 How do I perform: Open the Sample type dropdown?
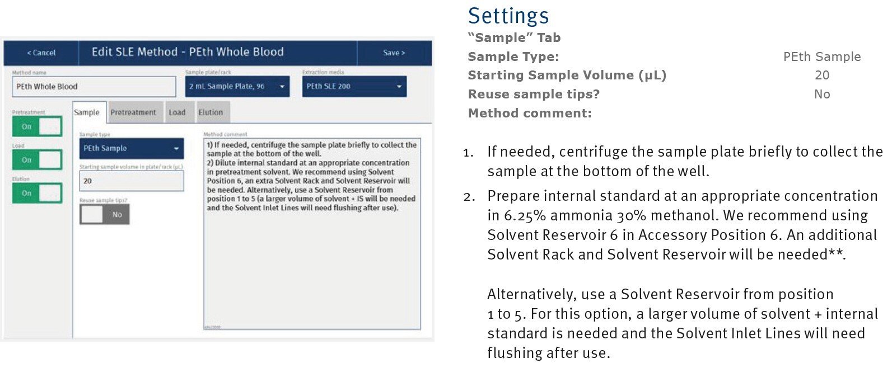131,149
